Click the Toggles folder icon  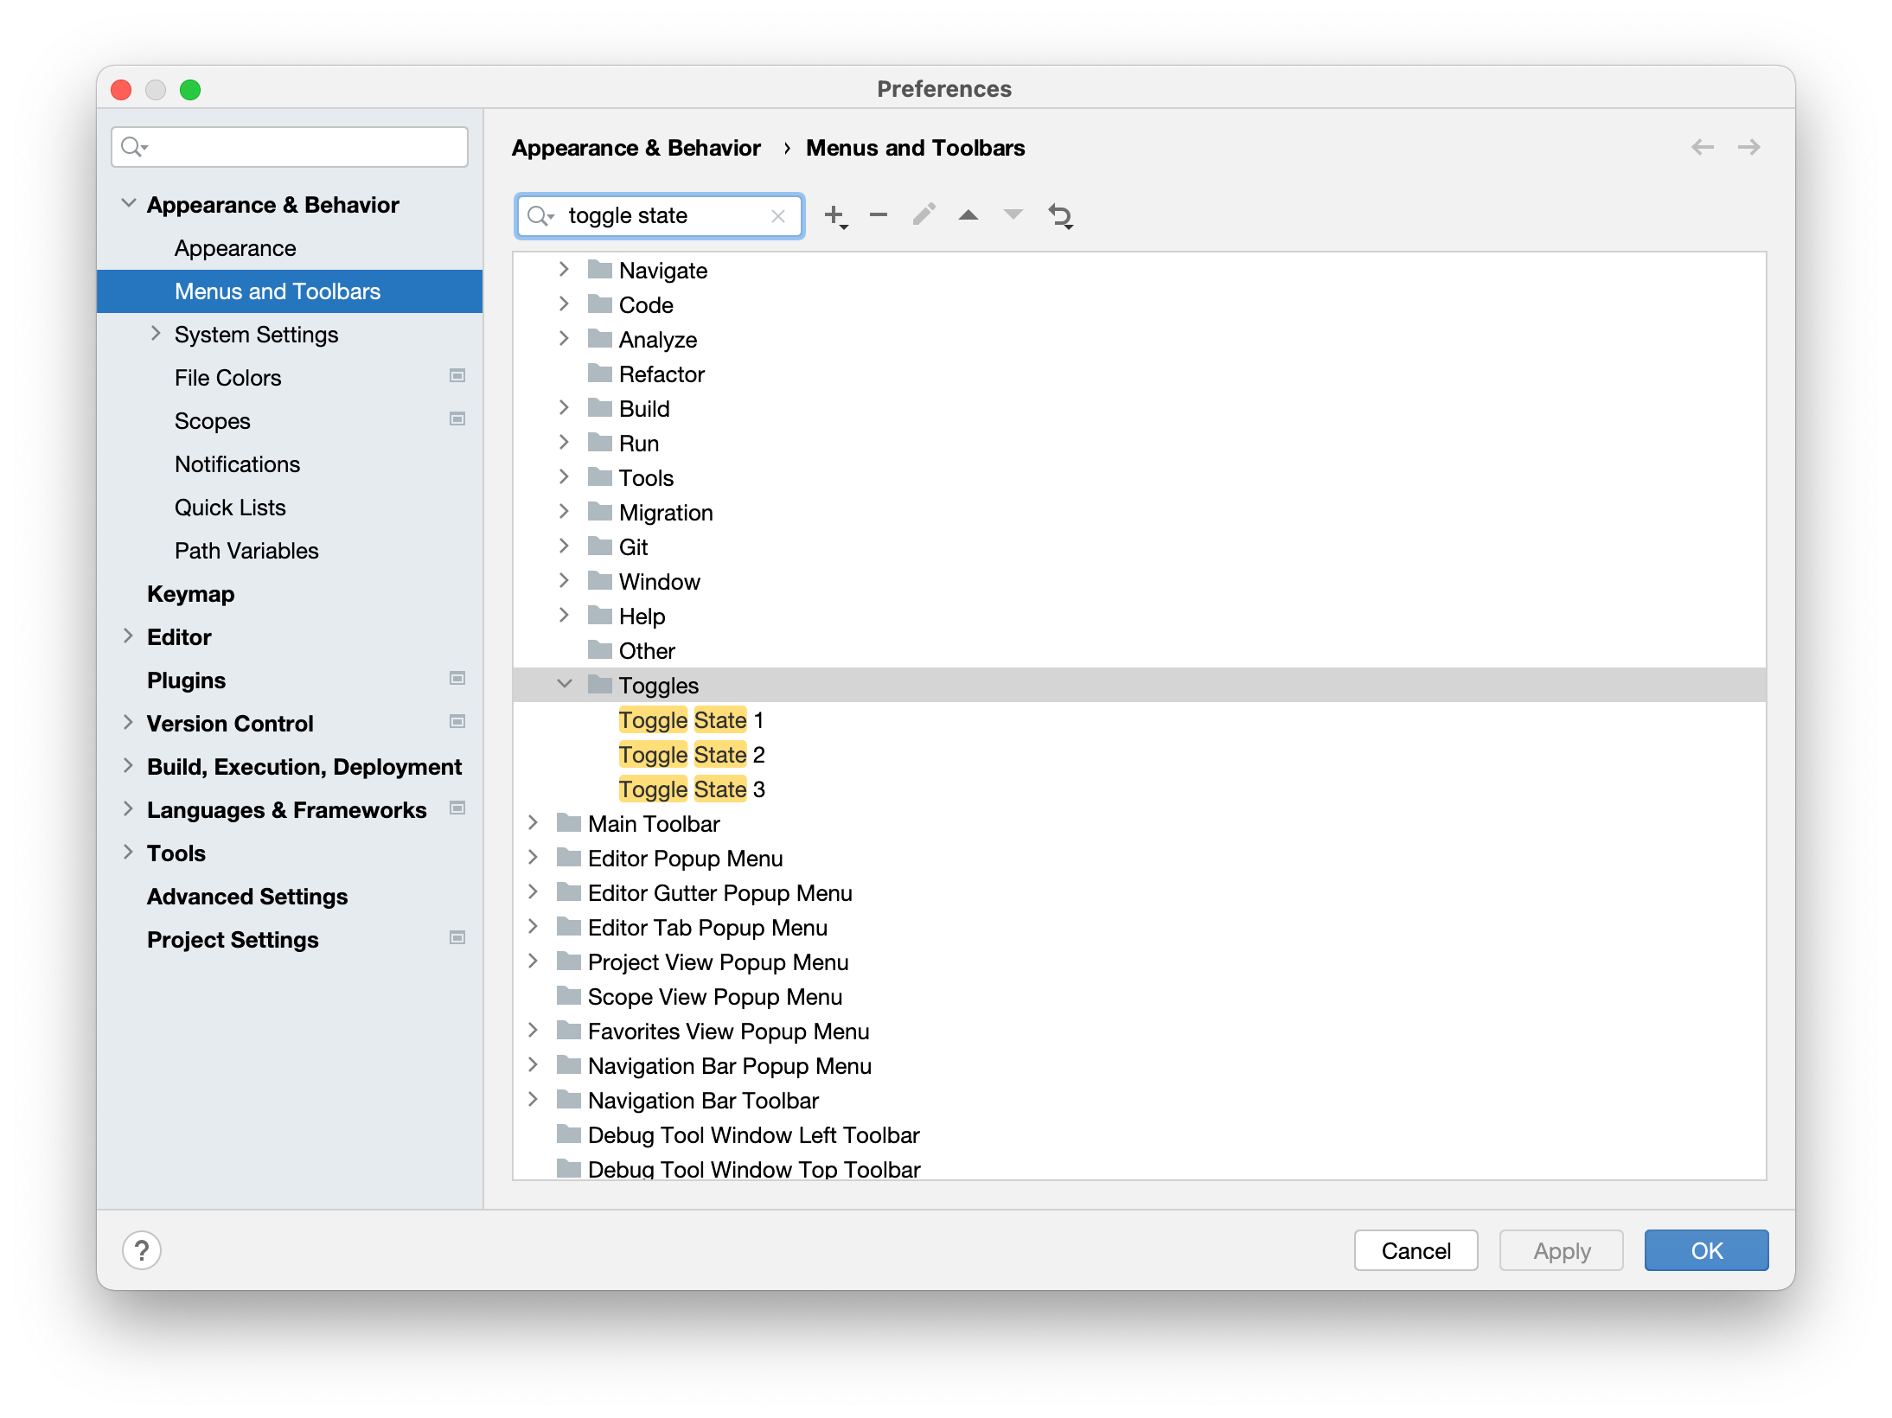(599, 684)
